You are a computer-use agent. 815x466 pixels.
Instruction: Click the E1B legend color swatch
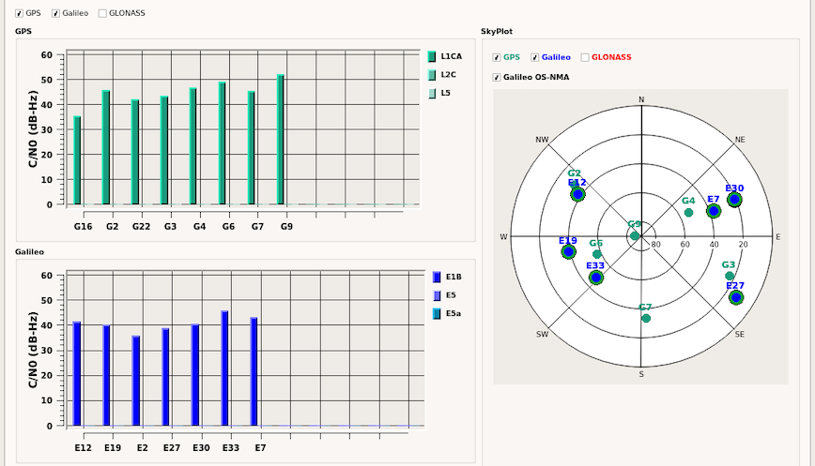click(x=437, y=277)
